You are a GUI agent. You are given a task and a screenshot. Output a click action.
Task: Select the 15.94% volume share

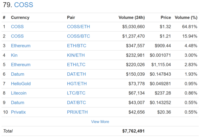coord(190,36)
